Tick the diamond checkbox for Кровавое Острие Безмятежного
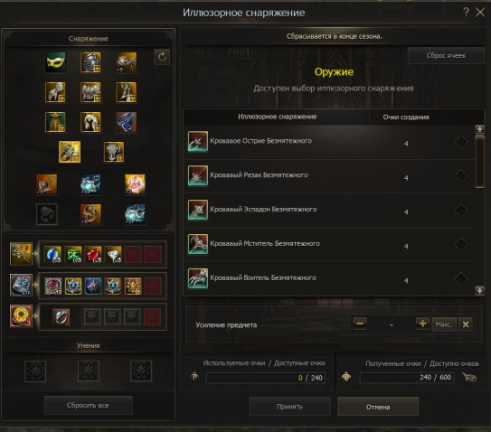The width and height of the screenshot is (491, 432). click(460, 142)
